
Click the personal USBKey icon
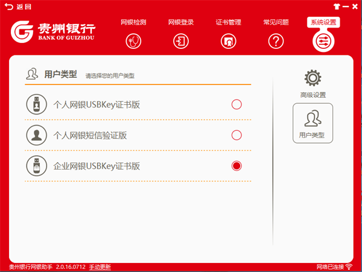pyautogui.click(x=36, y=104)
